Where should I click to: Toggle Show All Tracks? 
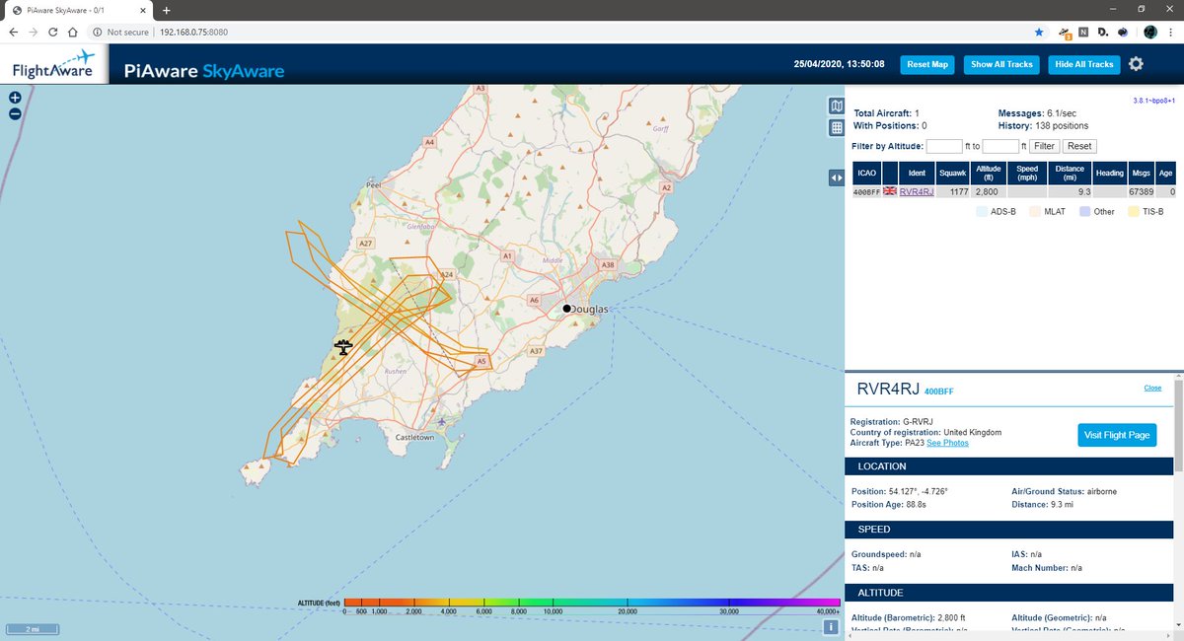1001,63
